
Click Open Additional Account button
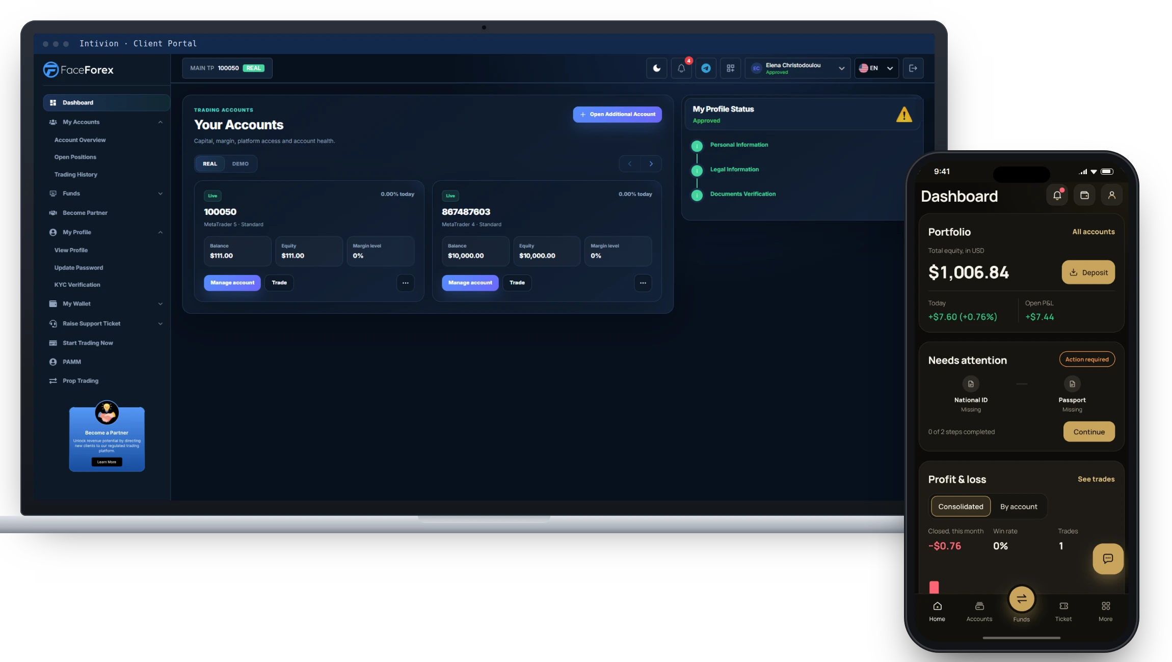[x=617, y=115]
